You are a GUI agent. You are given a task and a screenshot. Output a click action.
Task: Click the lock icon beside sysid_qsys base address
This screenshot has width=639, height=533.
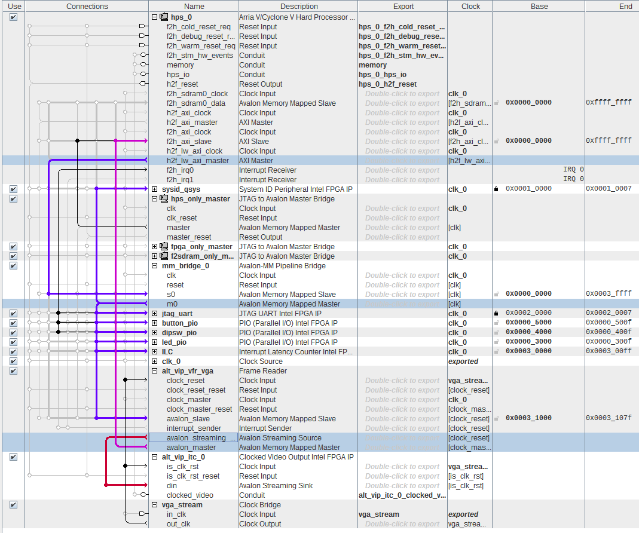pyautogui.click(x=496, y=189)
